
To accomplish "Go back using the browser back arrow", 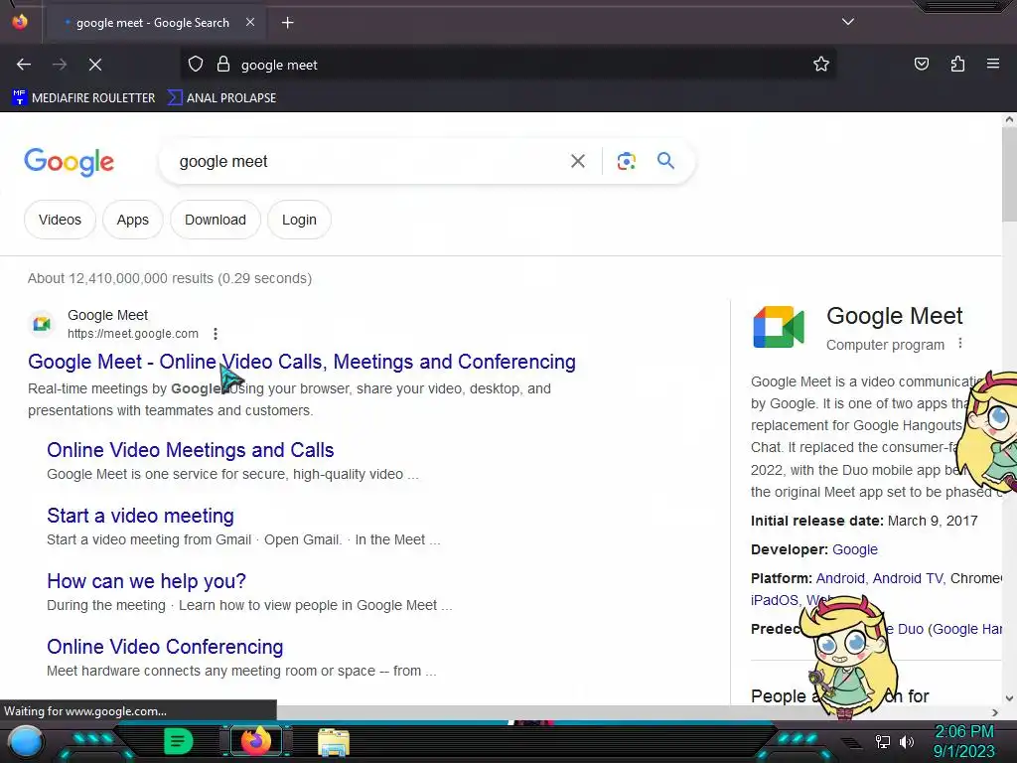I will 24,65.
